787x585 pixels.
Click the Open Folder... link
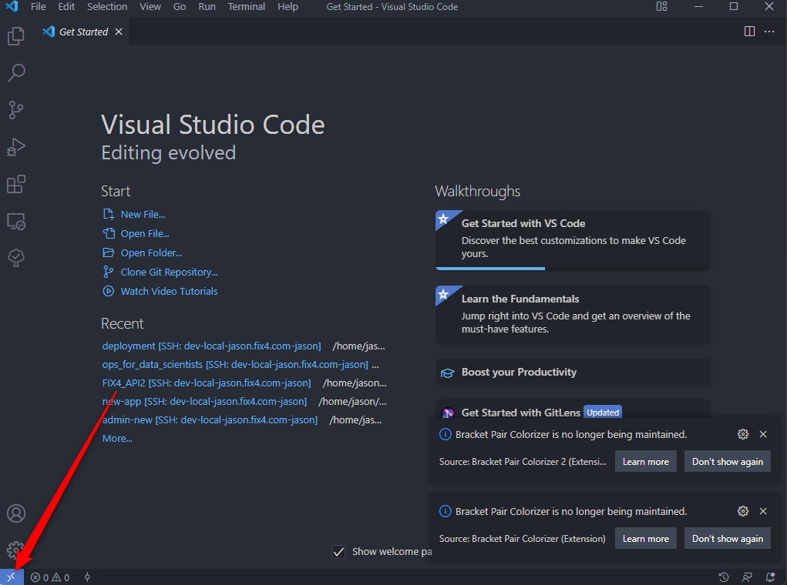coord(152,253)
